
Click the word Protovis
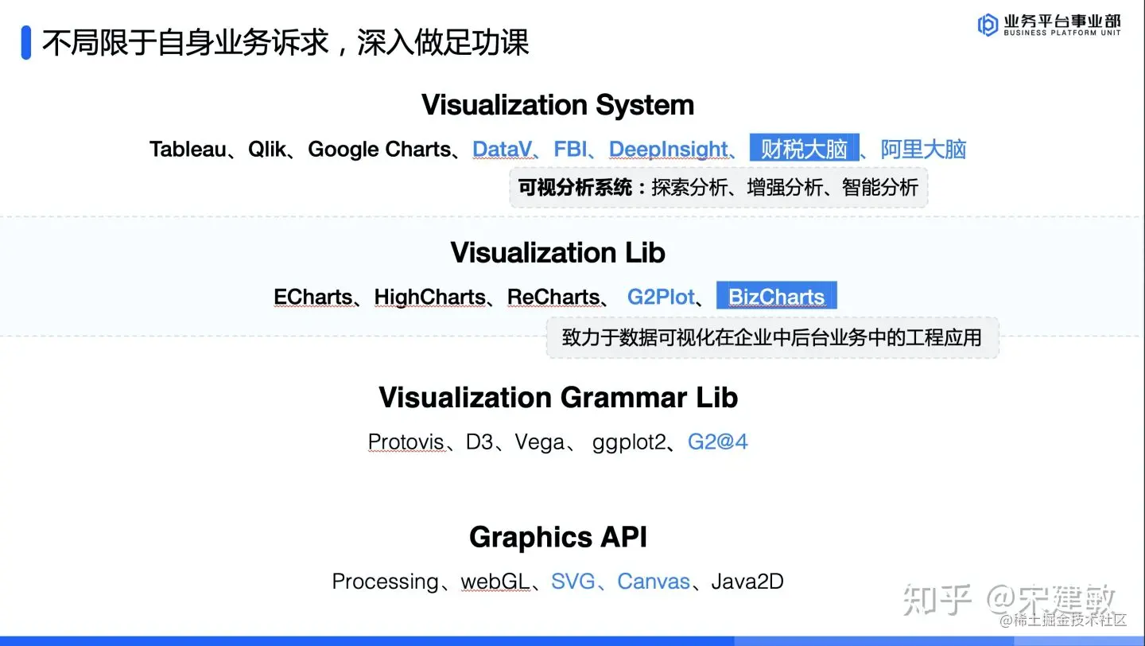pos(406,442)
